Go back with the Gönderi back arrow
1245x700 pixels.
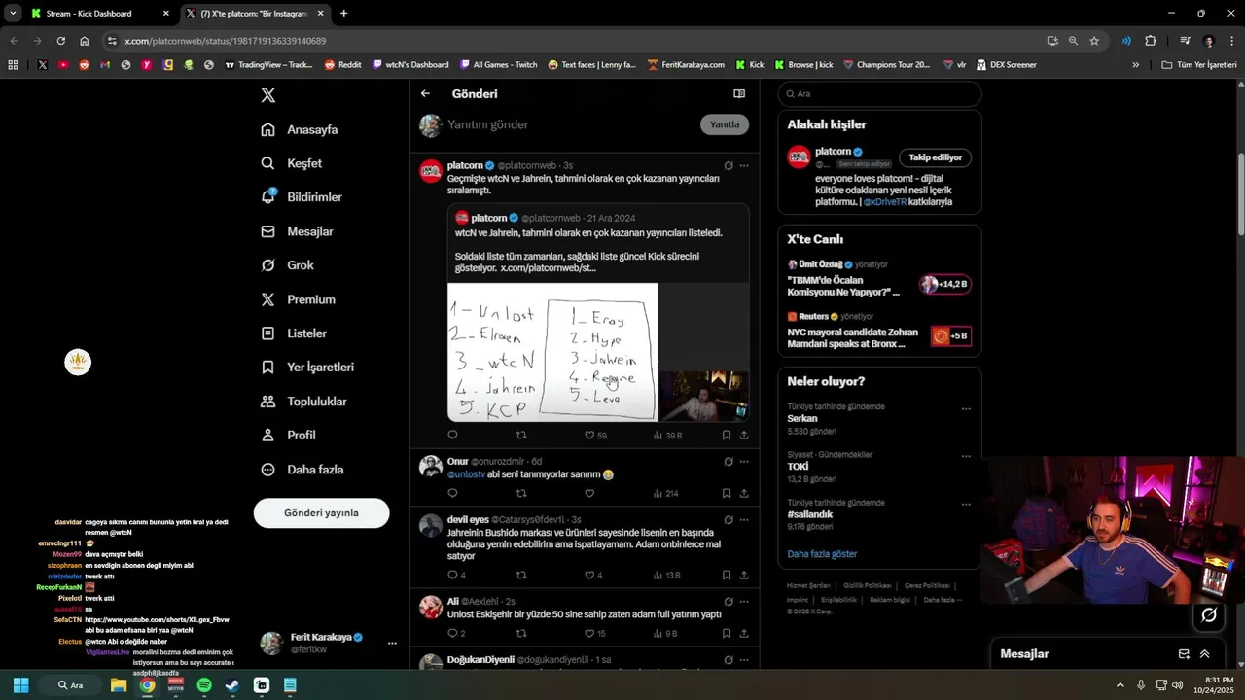point(425,94)
